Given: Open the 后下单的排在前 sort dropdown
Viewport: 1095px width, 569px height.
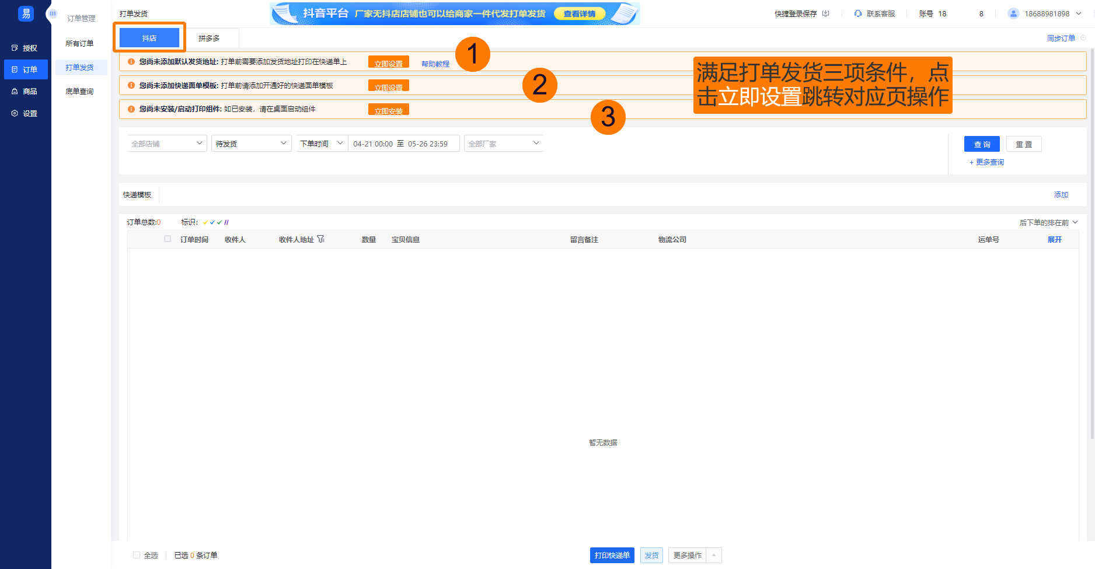Looking at the screenshot, I should 1048,222.
